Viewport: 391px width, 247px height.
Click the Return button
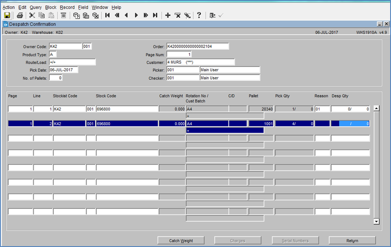pos(352,240)
